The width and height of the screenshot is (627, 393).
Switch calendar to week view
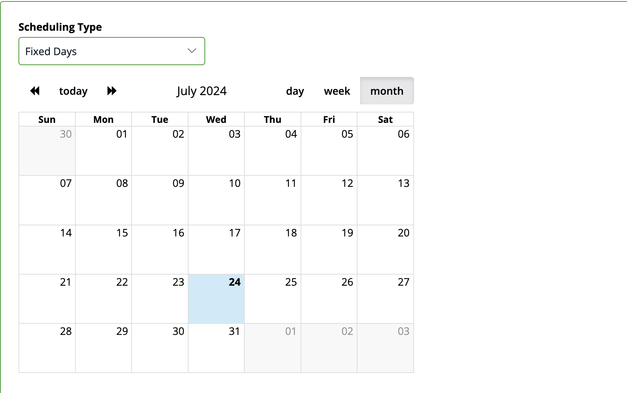click(x=337, y=91)
